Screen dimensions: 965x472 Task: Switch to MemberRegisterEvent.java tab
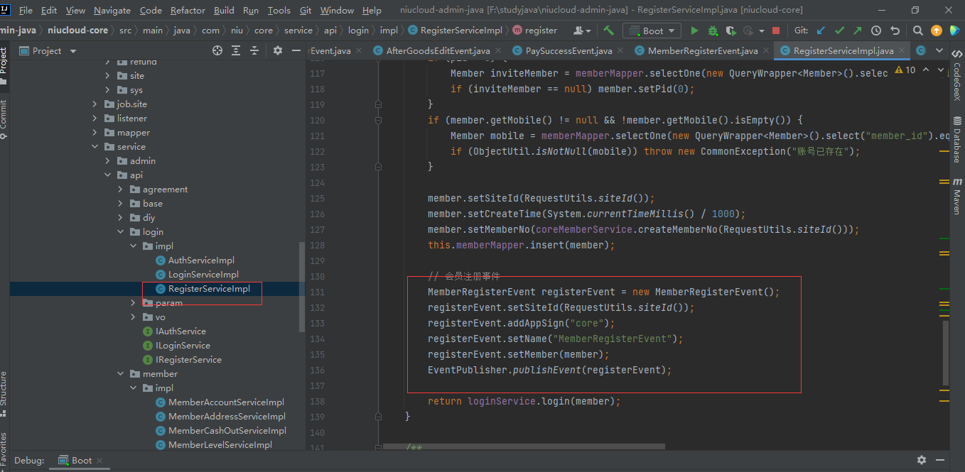(702, 51)
